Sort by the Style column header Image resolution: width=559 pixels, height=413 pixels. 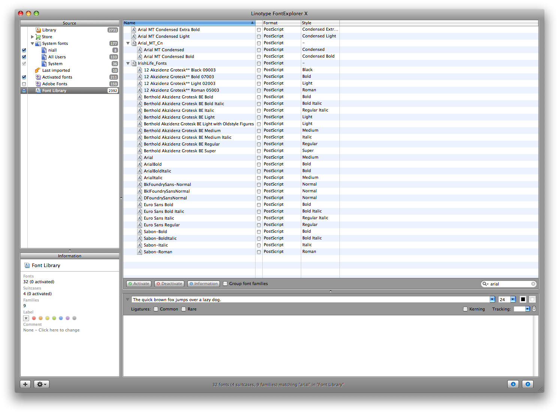[x=320, y=23]
